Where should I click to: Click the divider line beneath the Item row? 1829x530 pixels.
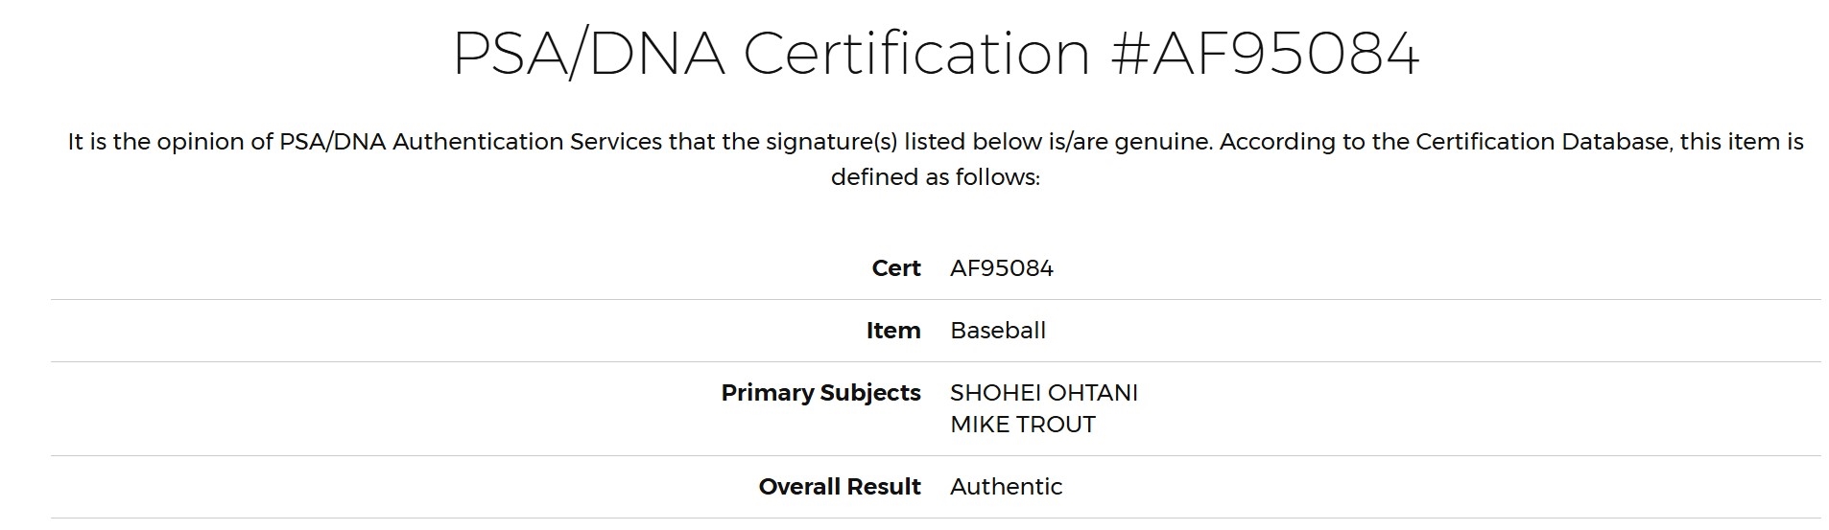936,361
